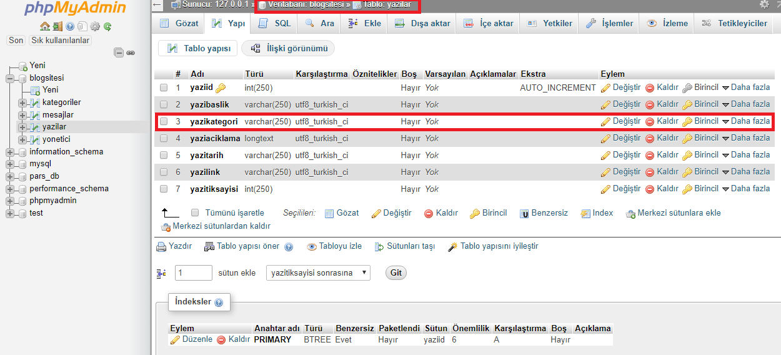Check the yazikategori row checkbox
Image resolution: width=781 pixels, height=355 pixels.
(164, 121)
